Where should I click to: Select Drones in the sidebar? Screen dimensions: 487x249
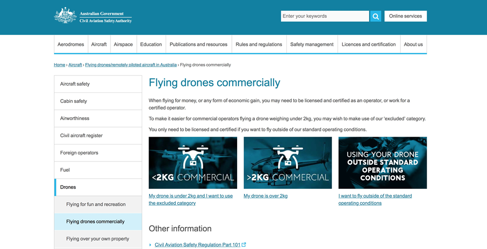pos(68,187)
